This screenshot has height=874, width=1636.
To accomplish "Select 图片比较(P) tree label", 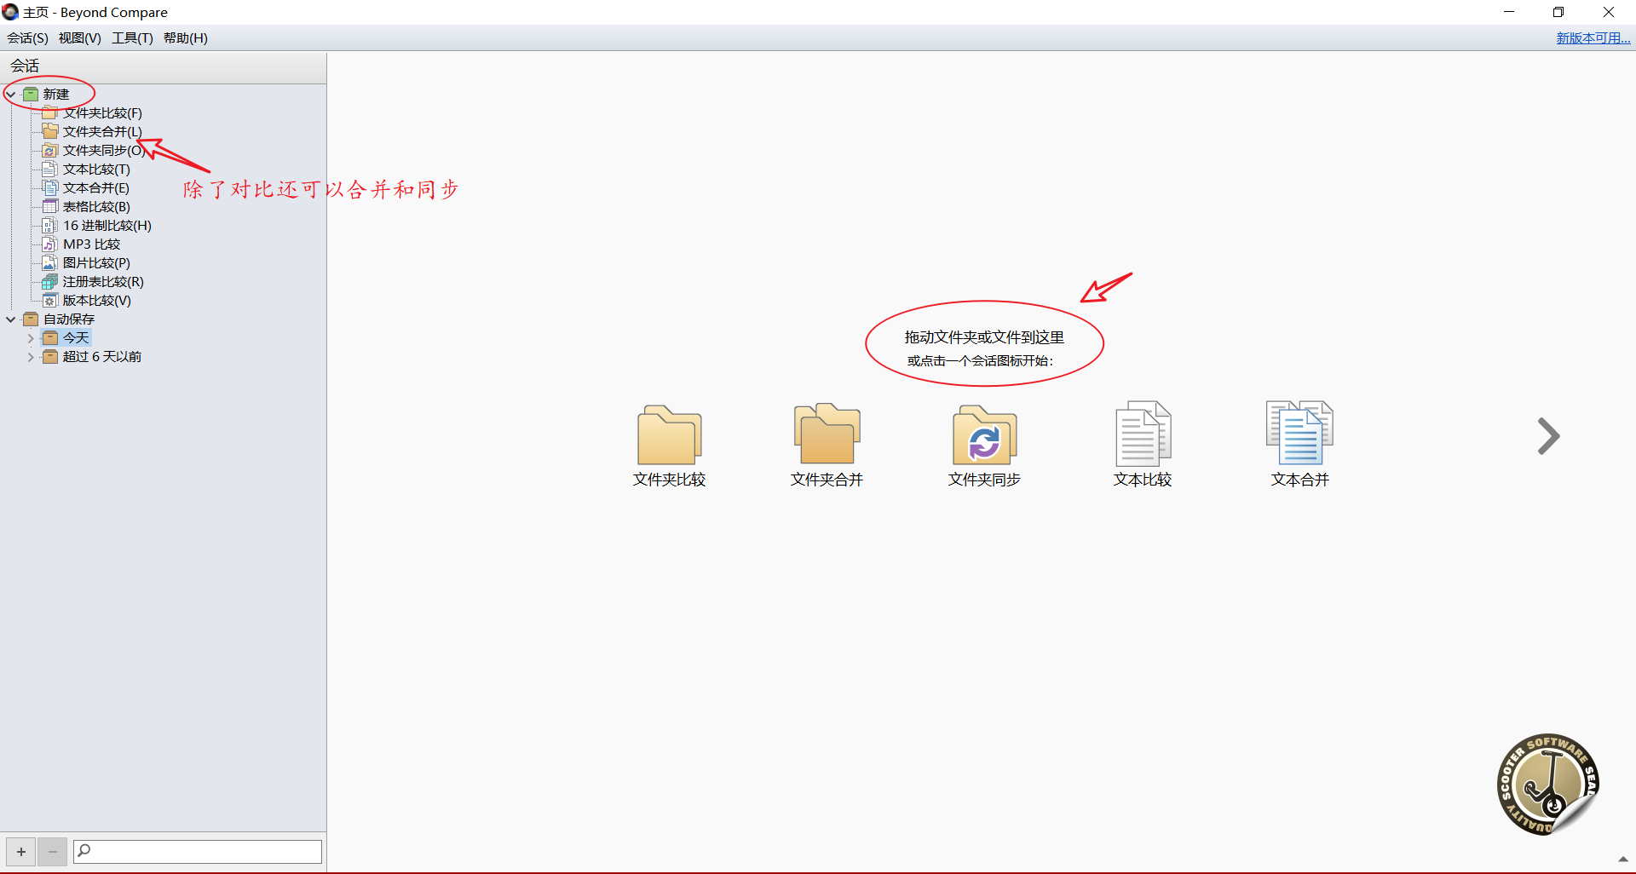I will pyautogui.click(x=96, y=262).
